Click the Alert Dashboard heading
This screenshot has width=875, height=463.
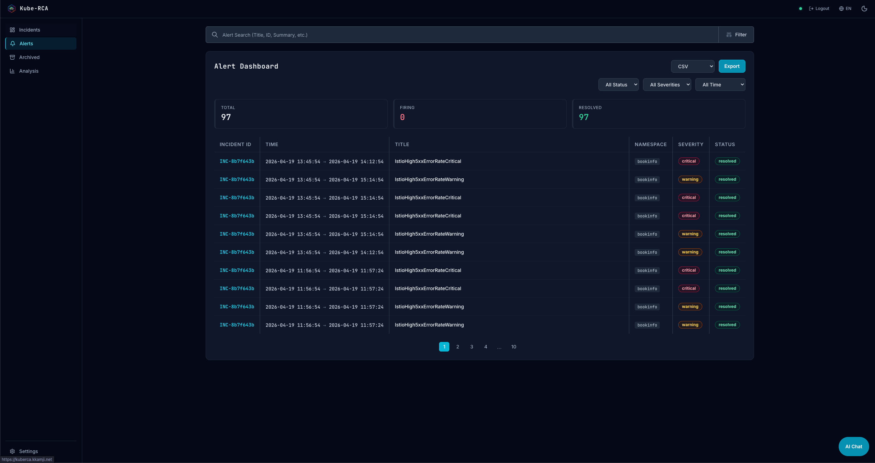point(246,66)
